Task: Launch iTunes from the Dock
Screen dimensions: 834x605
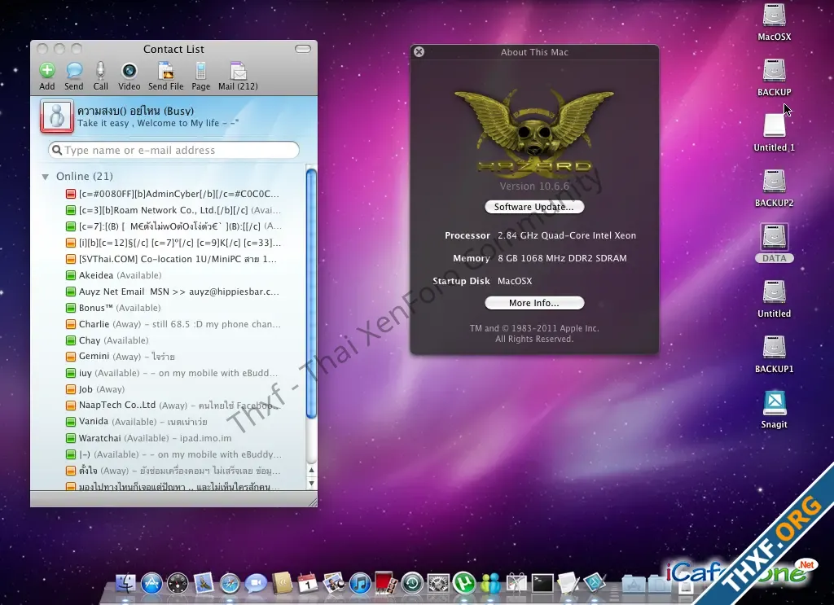Action: click(360, 583)
